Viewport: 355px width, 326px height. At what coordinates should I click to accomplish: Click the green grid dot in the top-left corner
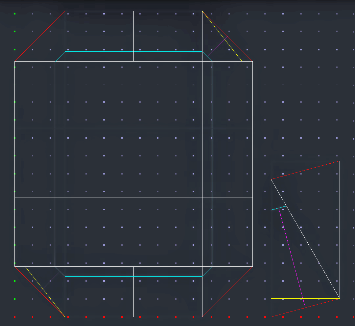[x=15, y=14]
